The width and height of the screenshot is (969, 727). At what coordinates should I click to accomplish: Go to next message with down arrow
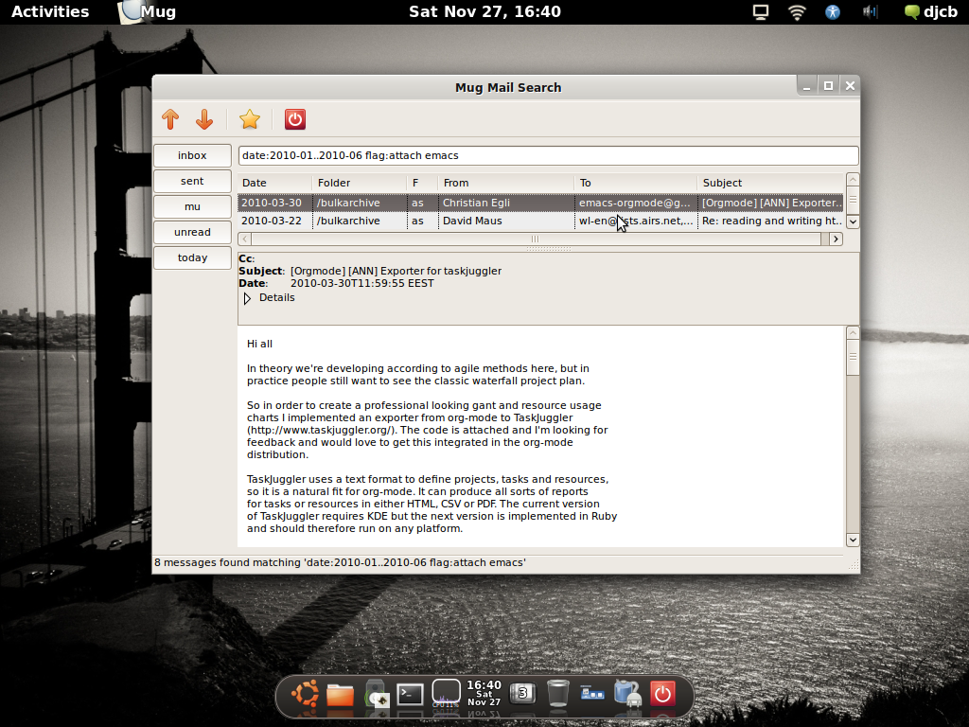[x=204, y=119]
